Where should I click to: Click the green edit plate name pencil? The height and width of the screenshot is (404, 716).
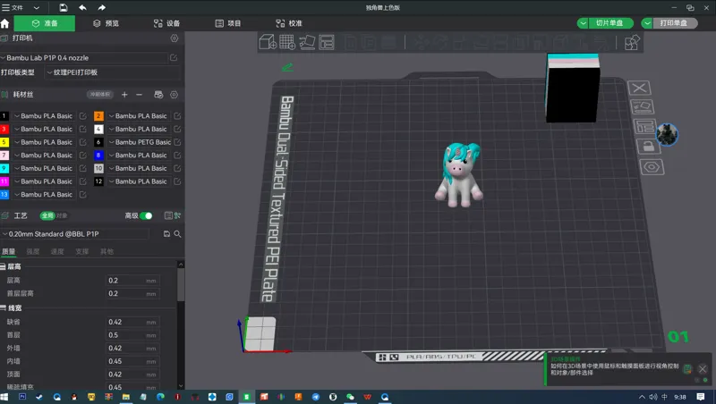tap(287, 67)
